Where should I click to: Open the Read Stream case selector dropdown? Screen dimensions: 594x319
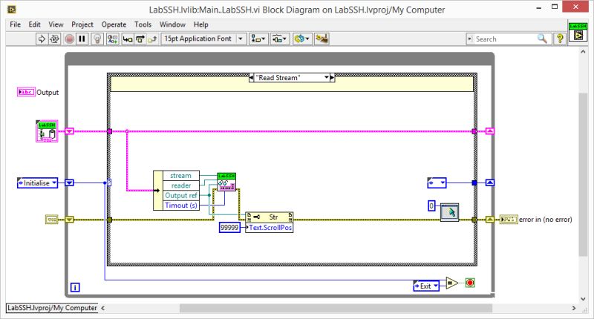point(327,78)
